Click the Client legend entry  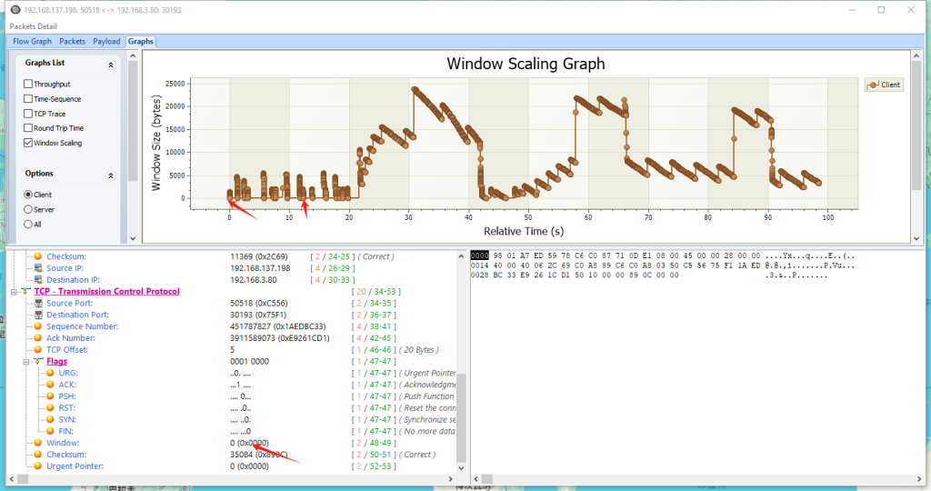click(x=884, y=85)
